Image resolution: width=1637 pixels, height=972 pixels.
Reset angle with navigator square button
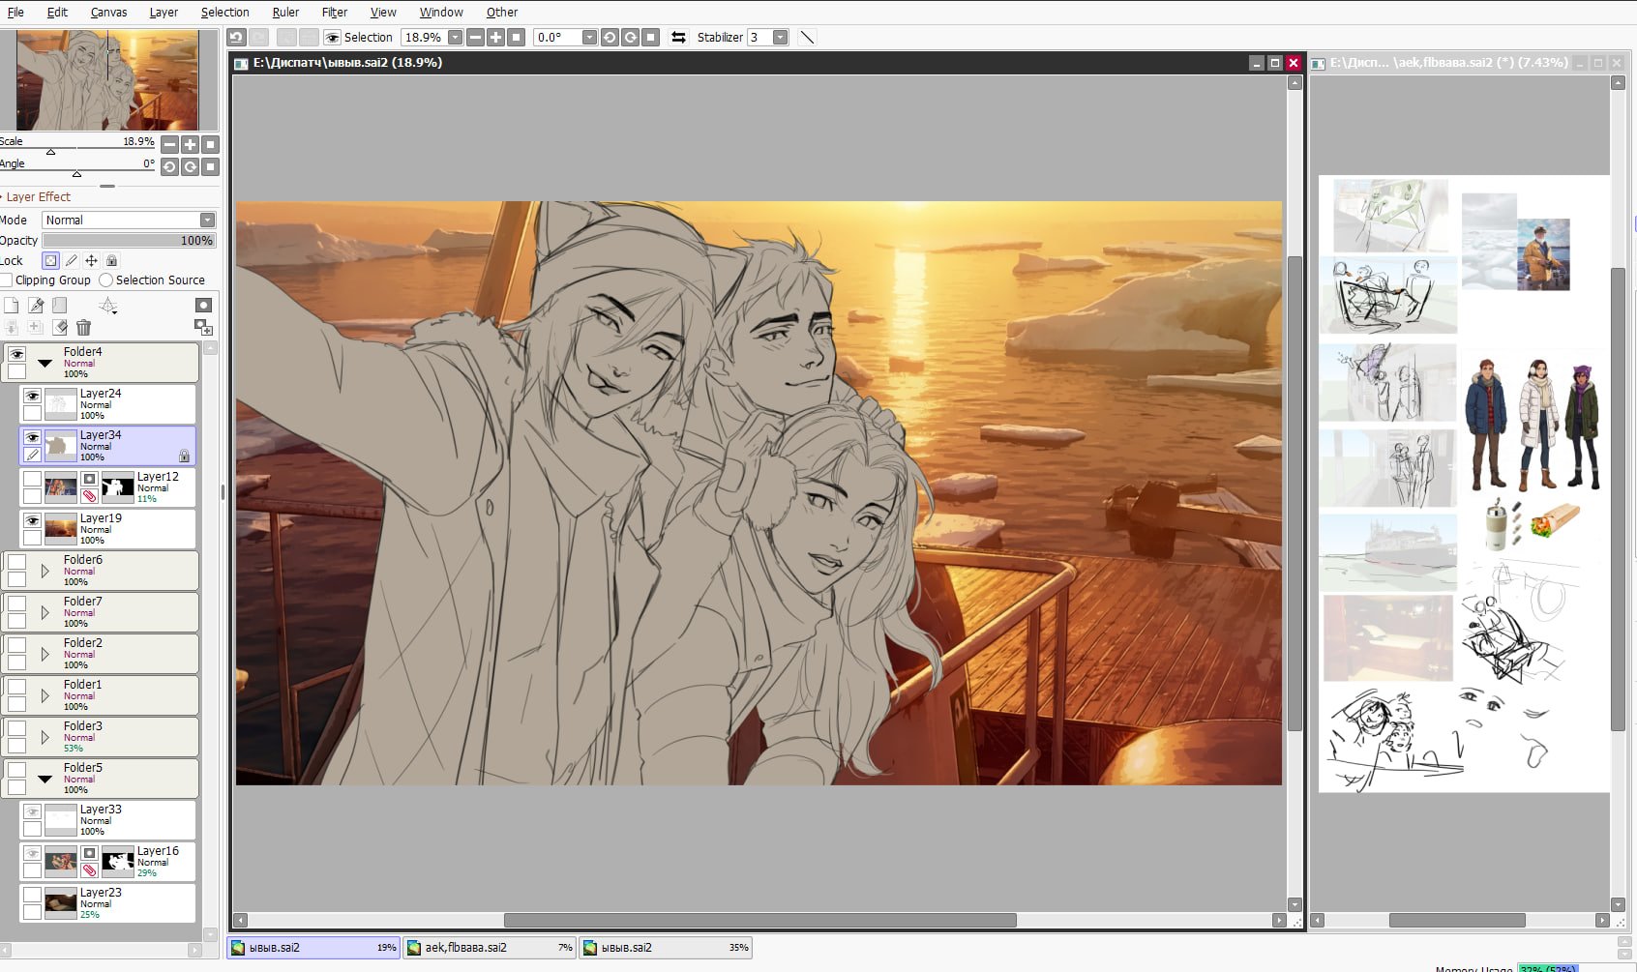tap(210, 166)
